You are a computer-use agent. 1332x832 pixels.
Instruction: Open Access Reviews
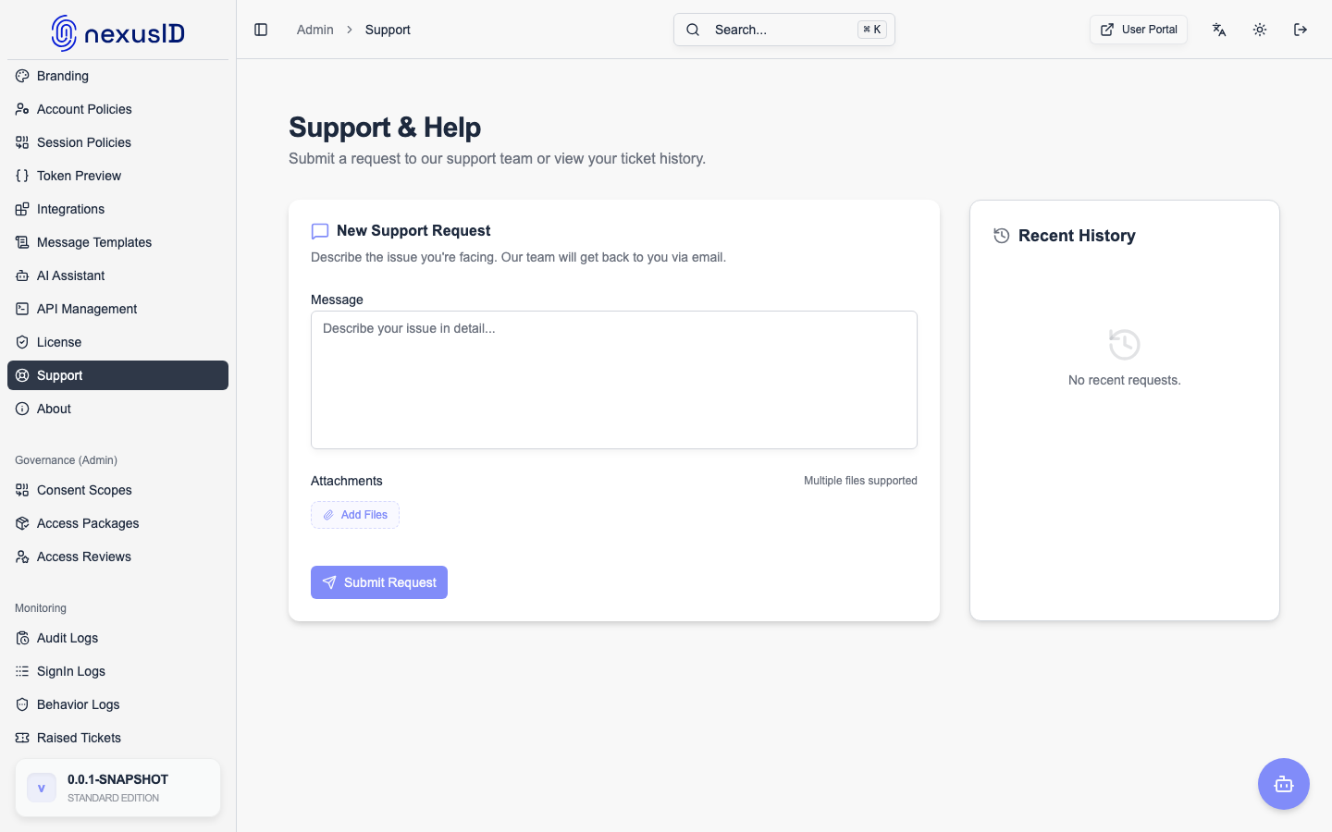117,557
